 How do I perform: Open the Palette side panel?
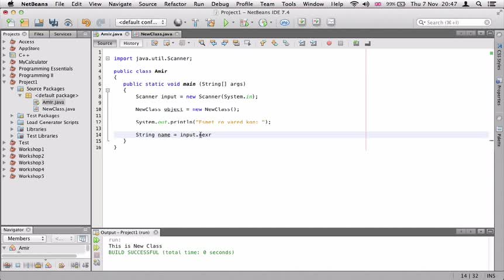pos(499,137)
